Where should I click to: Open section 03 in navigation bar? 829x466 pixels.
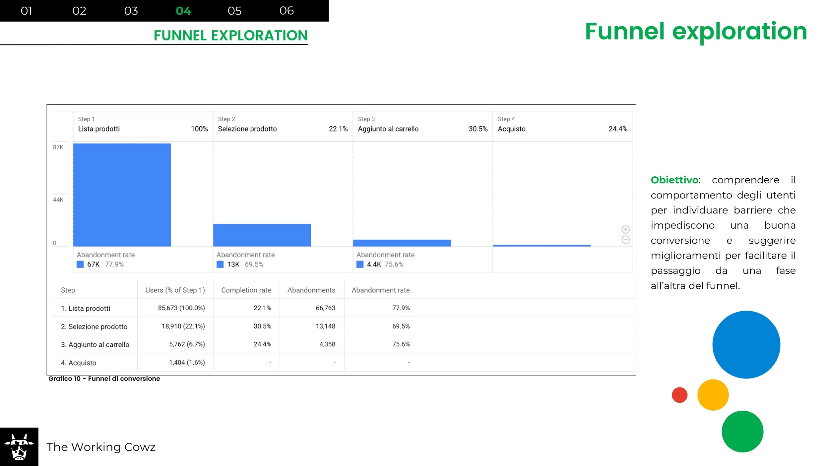pyautogui.click(x=131, y=11)
